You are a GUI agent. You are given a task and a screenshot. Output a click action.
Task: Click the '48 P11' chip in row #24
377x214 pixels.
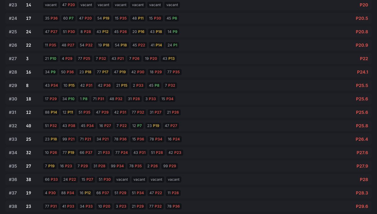138,18
